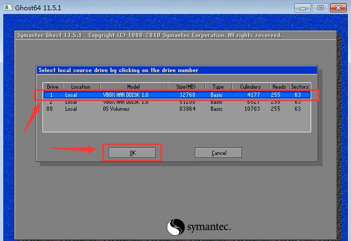Click the OK button
This screenshot has height=241, width=351.
click(x=132, y=153)
